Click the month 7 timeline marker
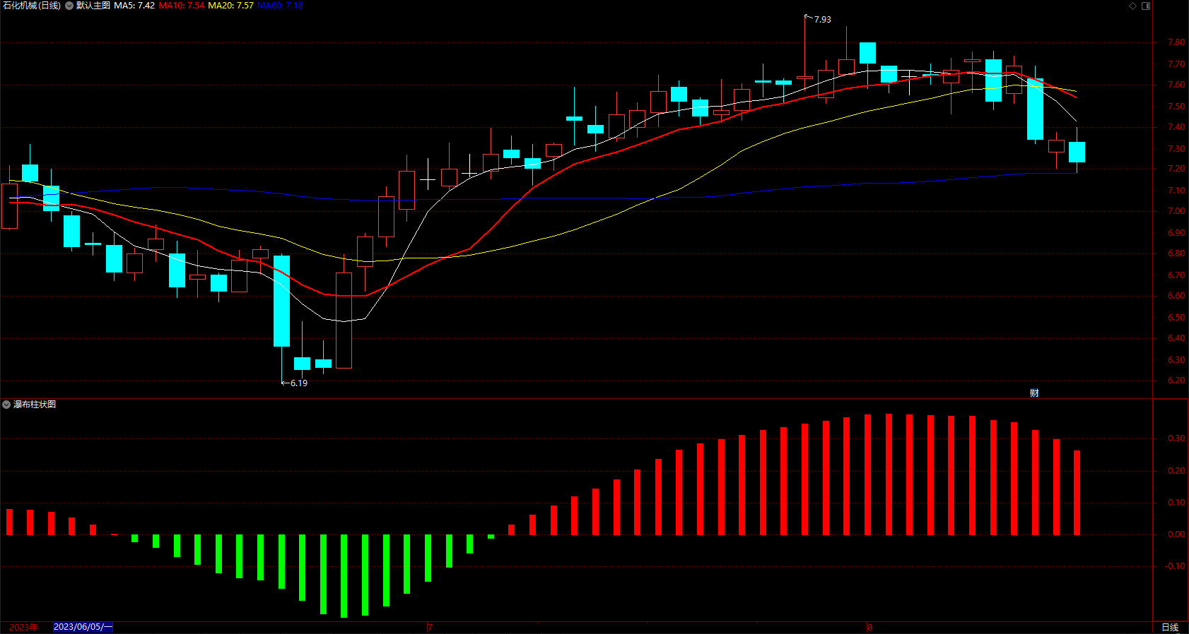Screen dimensions: 1189x634 pyautogui.click(x=430, y=627)
